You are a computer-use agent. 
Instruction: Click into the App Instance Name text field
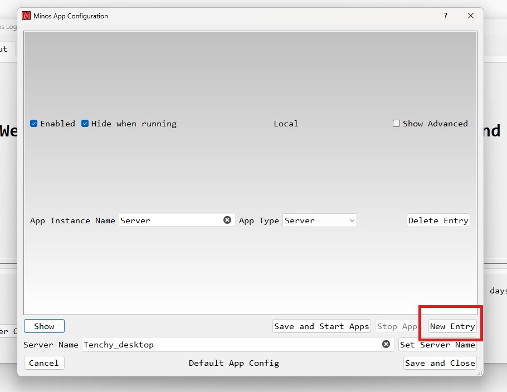pos(167,220)
